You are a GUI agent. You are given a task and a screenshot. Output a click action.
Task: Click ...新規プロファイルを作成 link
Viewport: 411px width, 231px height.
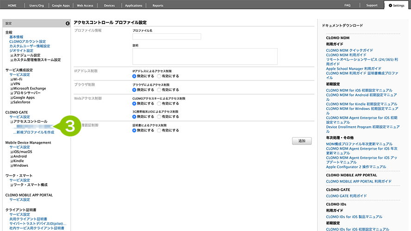(x=34, y=132)
